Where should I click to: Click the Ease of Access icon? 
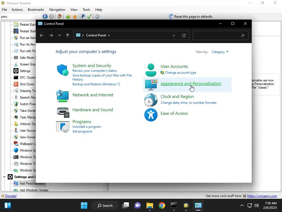pyautogui.click(x=151, y=115)
